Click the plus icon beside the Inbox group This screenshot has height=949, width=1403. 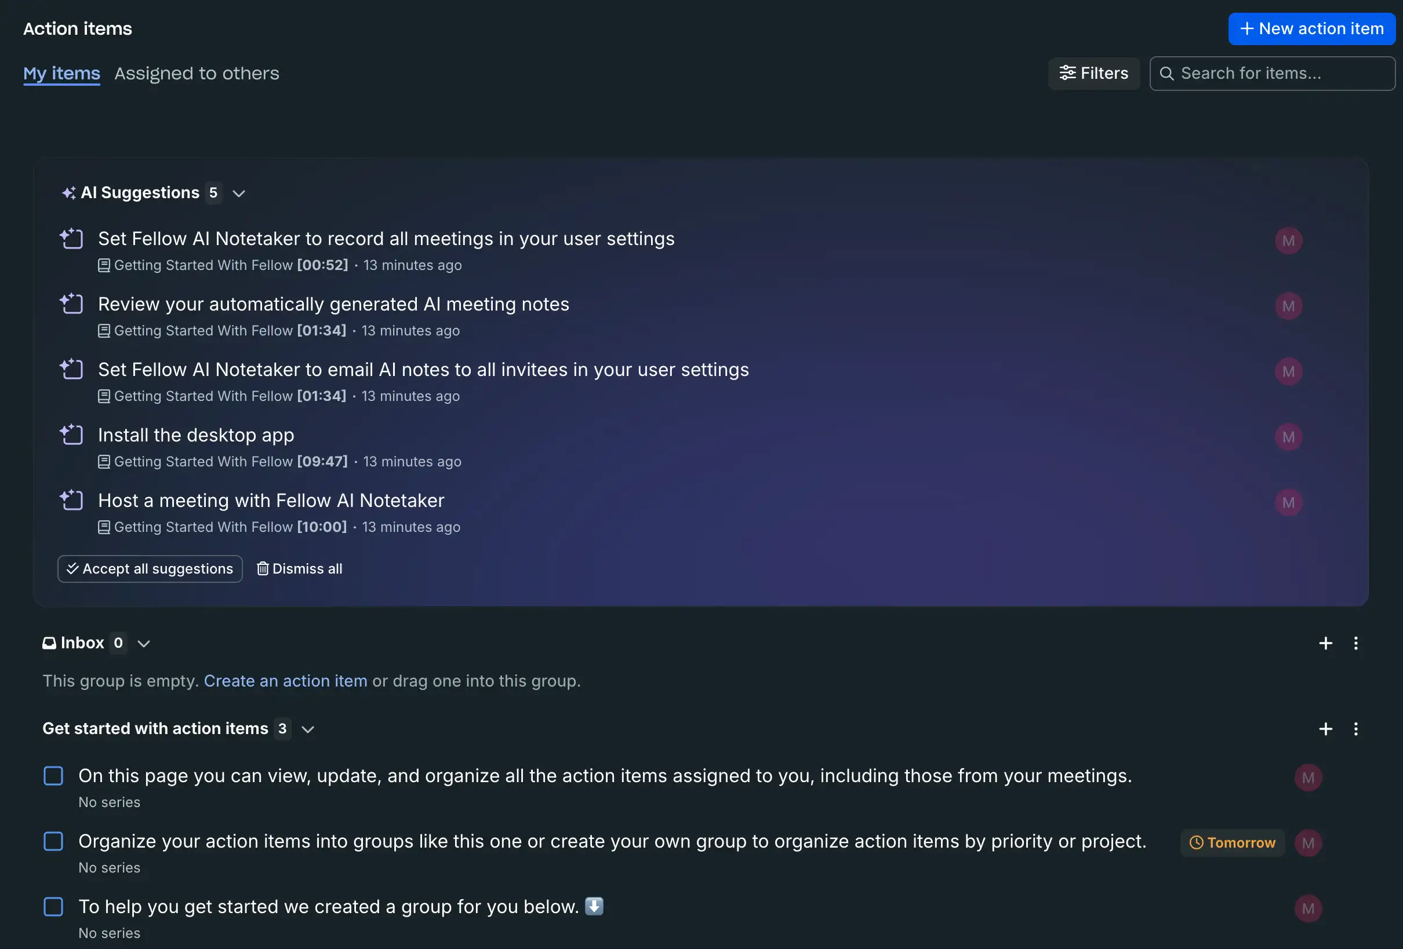(x=1326, y=643)
